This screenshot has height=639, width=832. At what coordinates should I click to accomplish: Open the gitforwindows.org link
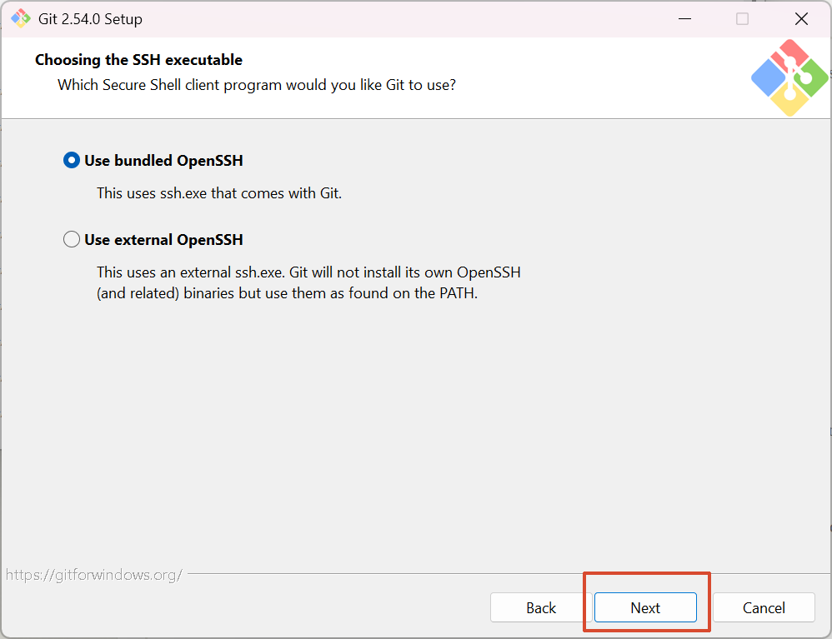93,575
